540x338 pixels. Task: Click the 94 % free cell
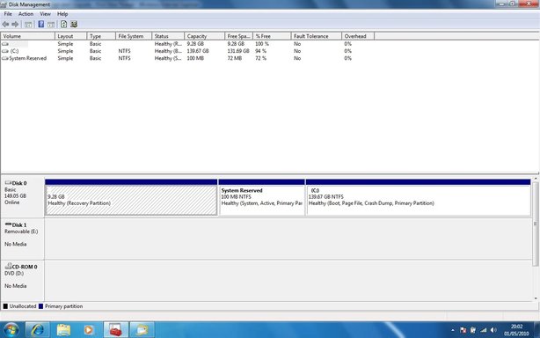260,51
